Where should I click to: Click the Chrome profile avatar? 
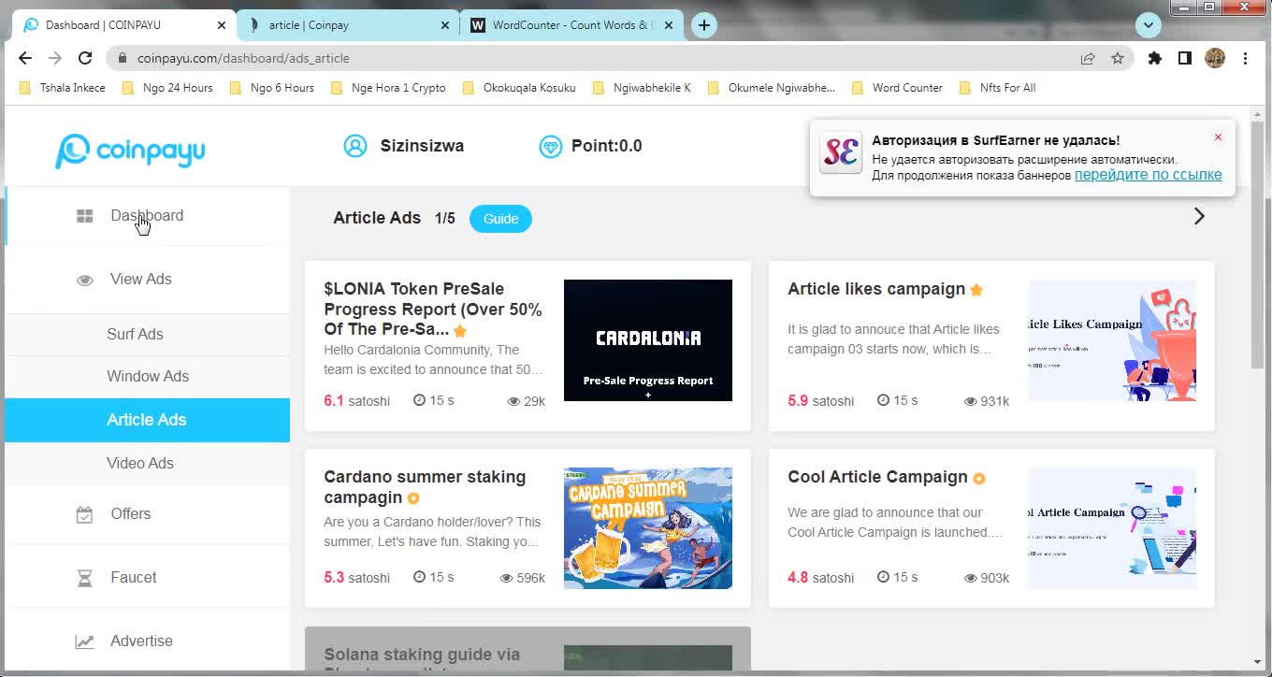point(1215,58)
